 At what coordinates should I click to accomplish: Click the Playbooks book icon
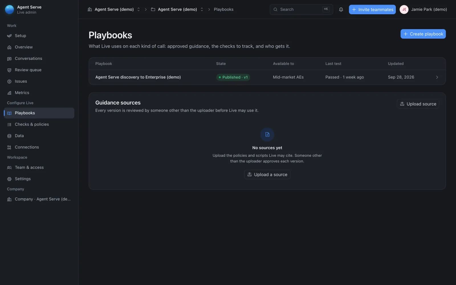click(9, 113)
